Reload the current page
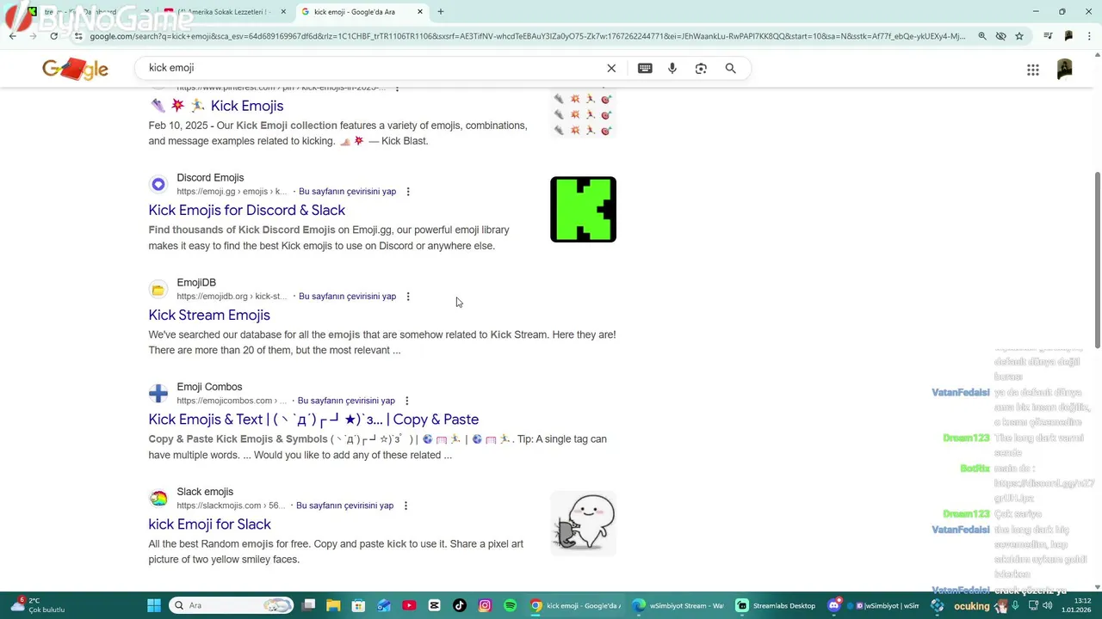The height and width of the screenshot is (619, 1102). [53, 36]
